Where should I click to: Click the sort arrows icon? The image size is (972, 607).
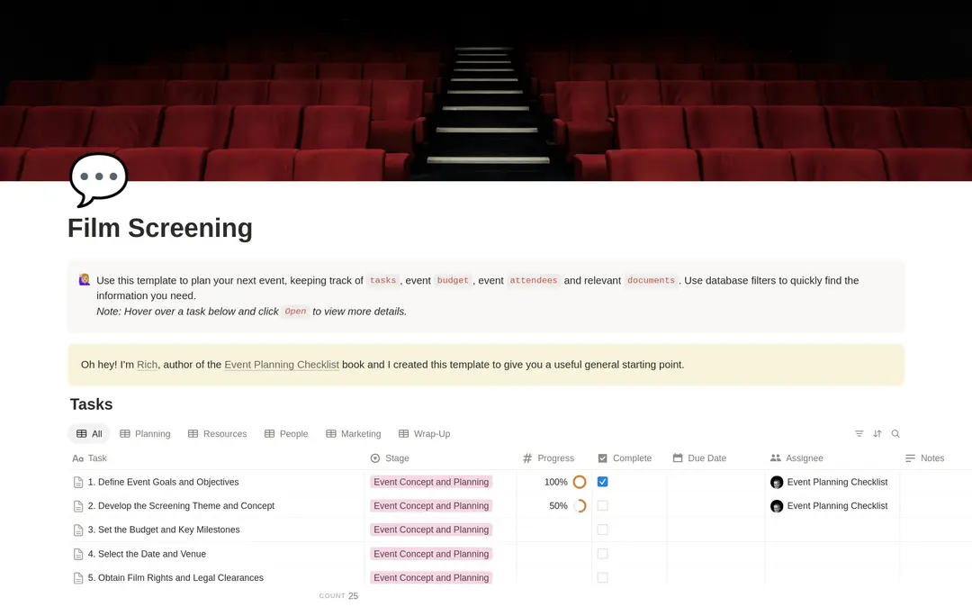click(877, 434)
